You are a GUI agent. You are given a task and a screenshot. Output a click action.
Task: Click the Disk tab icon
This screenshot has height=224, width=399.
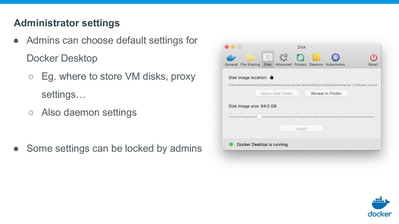pyautogui.click(x=267, y=58)
